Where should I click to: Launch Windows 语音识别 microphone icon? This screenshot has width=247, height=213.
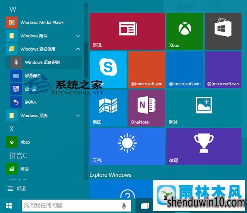coord(16,62)
